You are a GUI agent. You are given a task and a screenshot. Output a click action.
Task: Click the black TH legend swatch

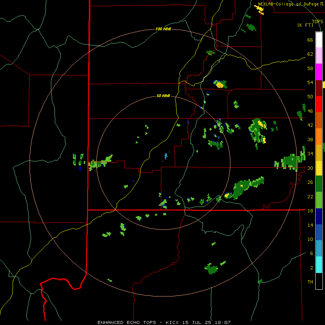tap(319, 281)
